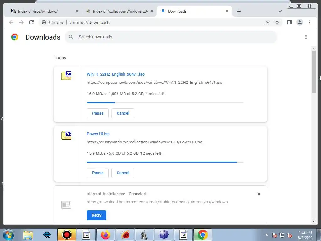
Task: Open the tab search chevron
Action: [280, 11]
